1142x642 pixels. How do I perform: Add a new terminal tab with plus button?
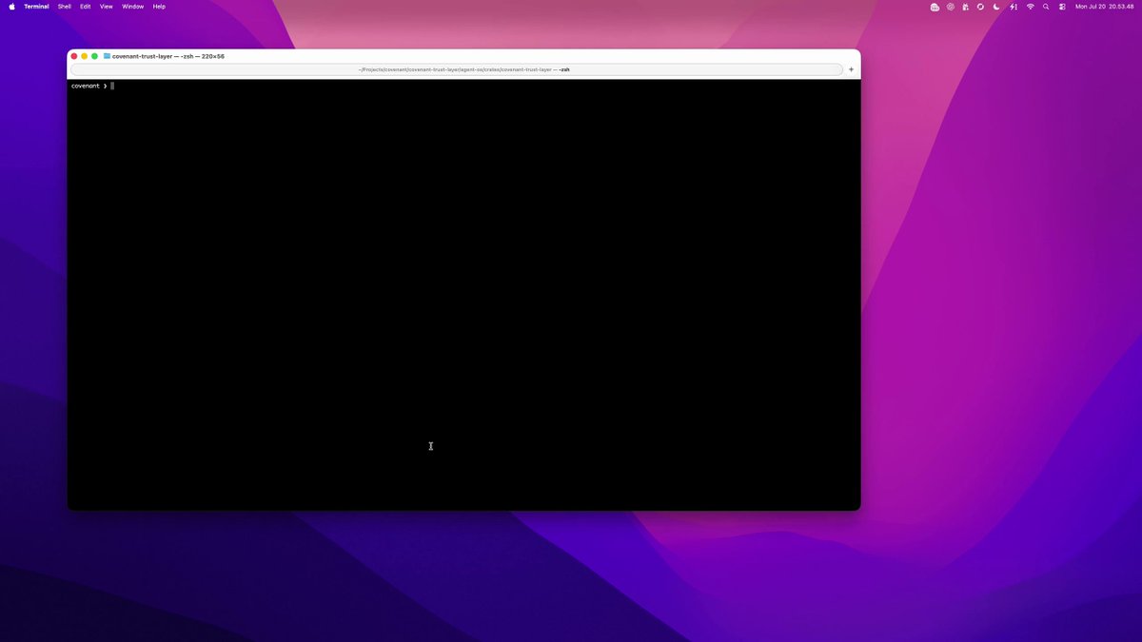851,69
